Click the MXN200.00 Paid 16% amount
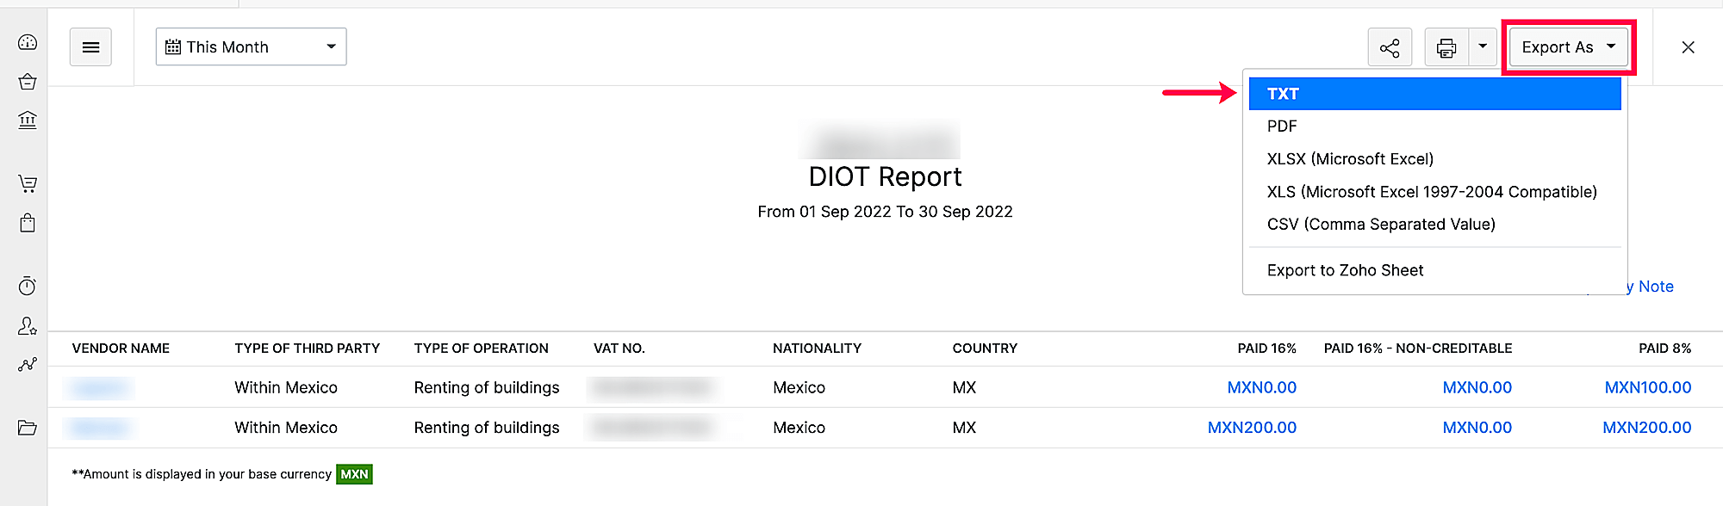 [x=1253, y=427]
